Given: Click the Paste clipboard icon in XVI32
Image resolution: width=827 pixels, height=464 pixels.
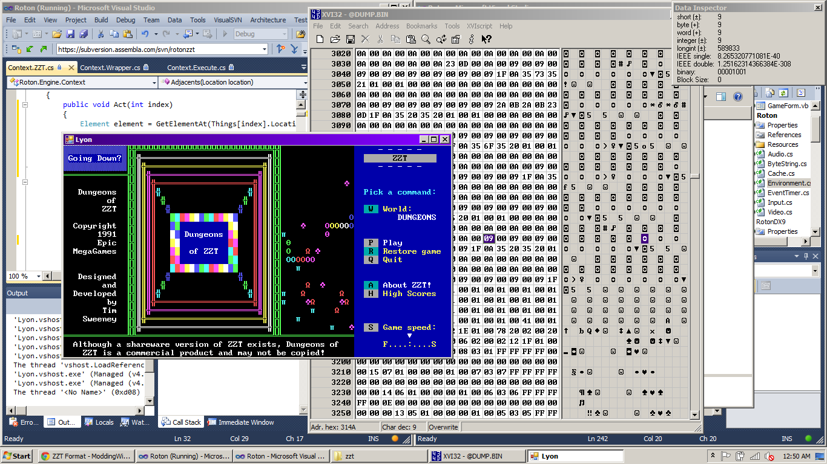Looking at the screenshot, I should coord(410,39).
